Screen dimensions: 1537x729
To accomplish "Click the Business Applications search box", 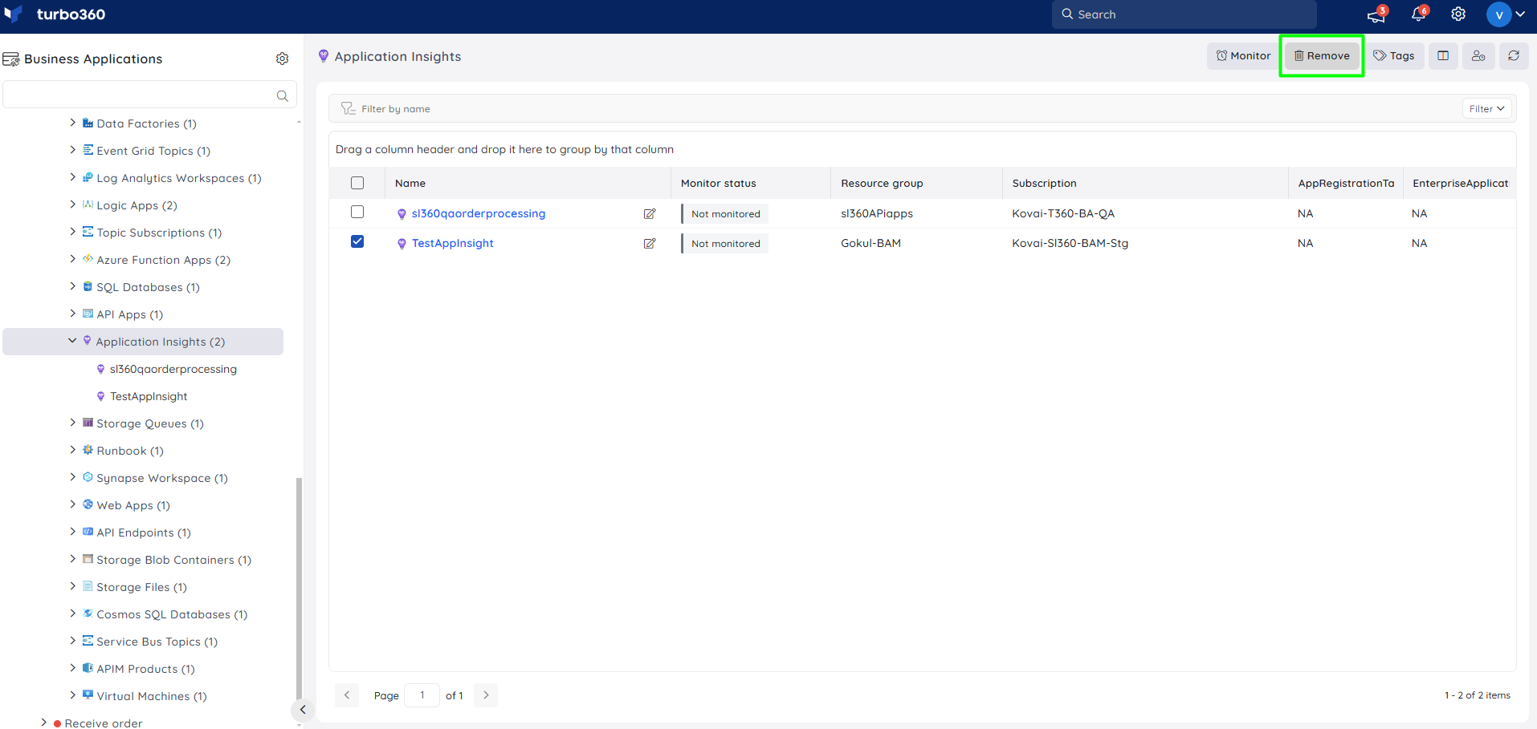I will [x=149, y=95].
